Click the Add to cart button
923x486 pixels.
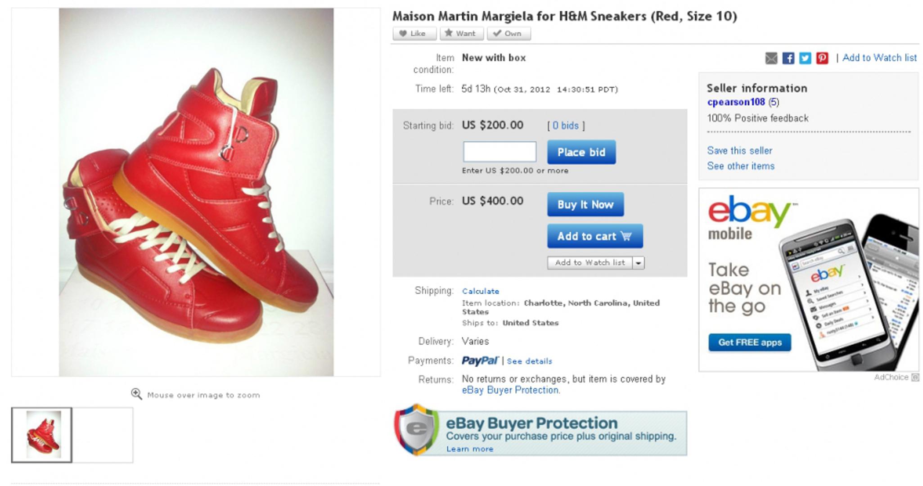(594, 236)
